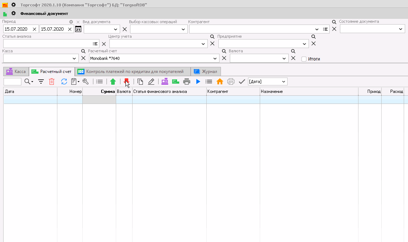Click the red trash delete icon
This screenshot has width=408, height=242.
coord(52,82)
